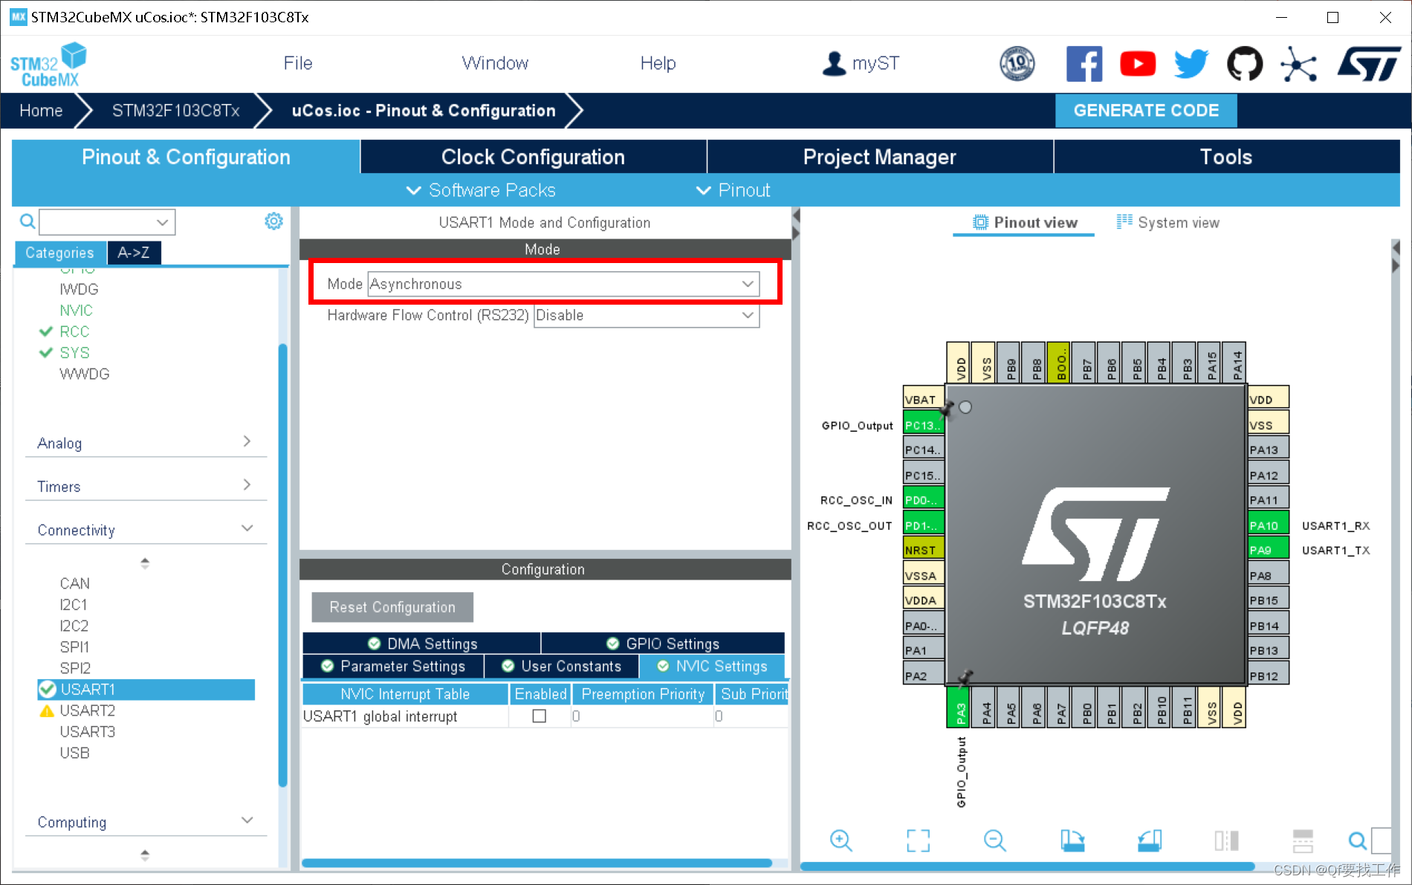Click the GENERATE CODE button

click(x=1146, y=110)
